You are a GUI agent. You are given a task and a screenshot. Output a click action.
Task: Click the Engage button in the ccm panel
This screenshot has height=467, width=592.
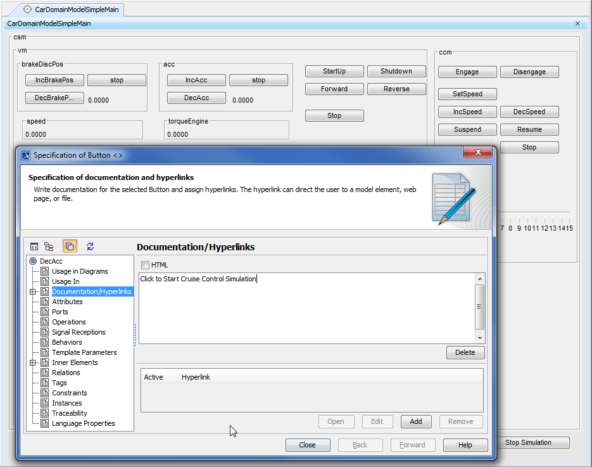click(x=467, y=72)
